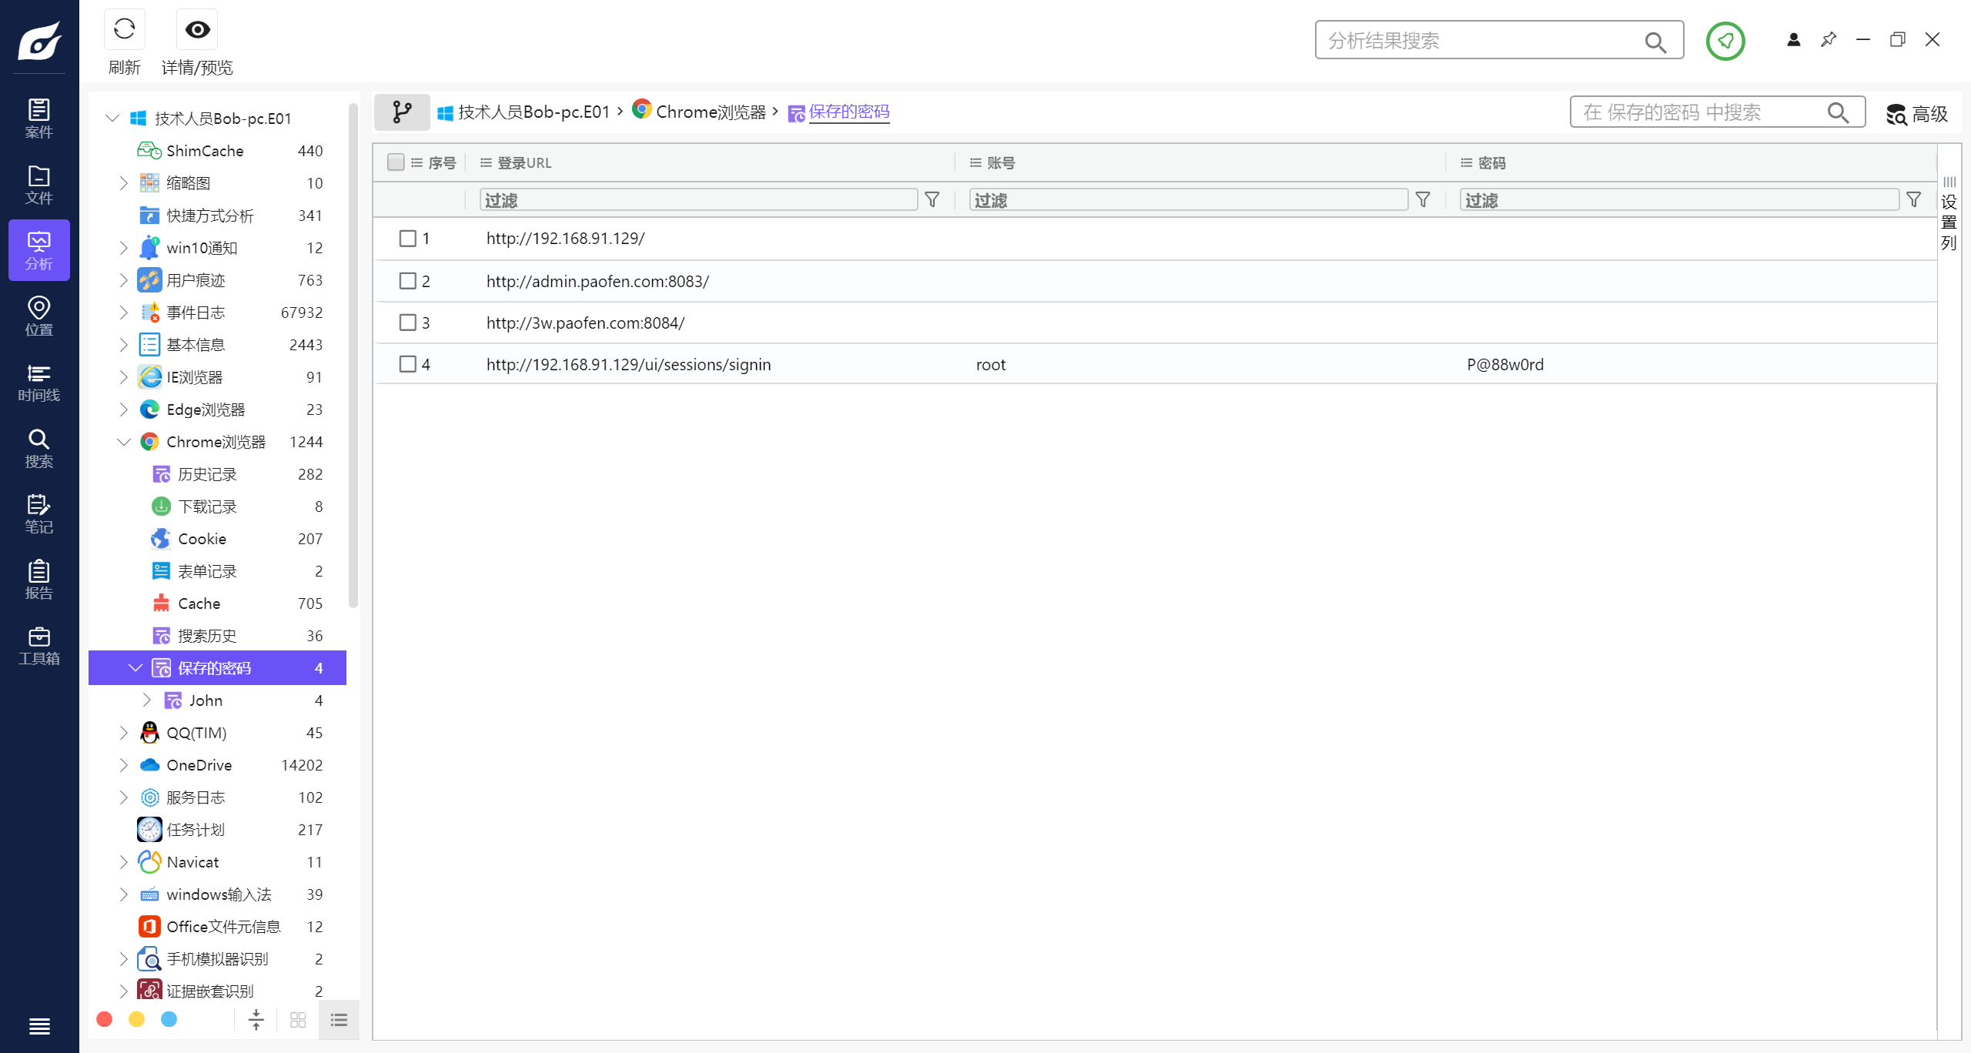Expand the John node under saved passwords
Image resolution: width=1971 pixels, height=1053 pixels.
pos(147,700)
